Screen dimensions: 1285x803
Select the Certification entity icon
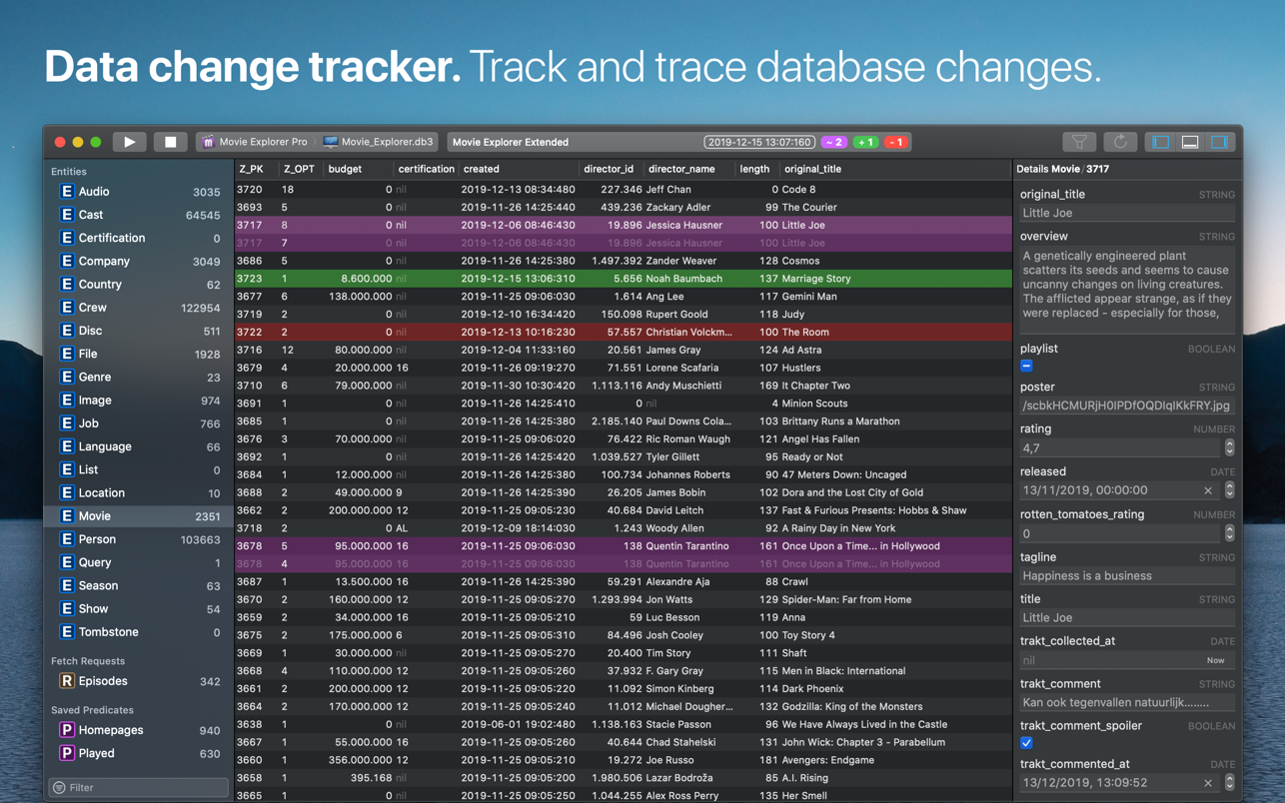pyautogui.click(x=67, y=238)
